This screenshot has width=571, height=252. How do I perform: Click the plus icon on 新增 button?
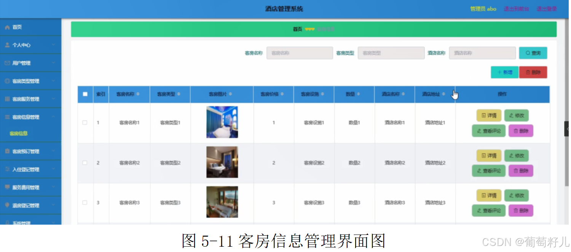(499, 72)
